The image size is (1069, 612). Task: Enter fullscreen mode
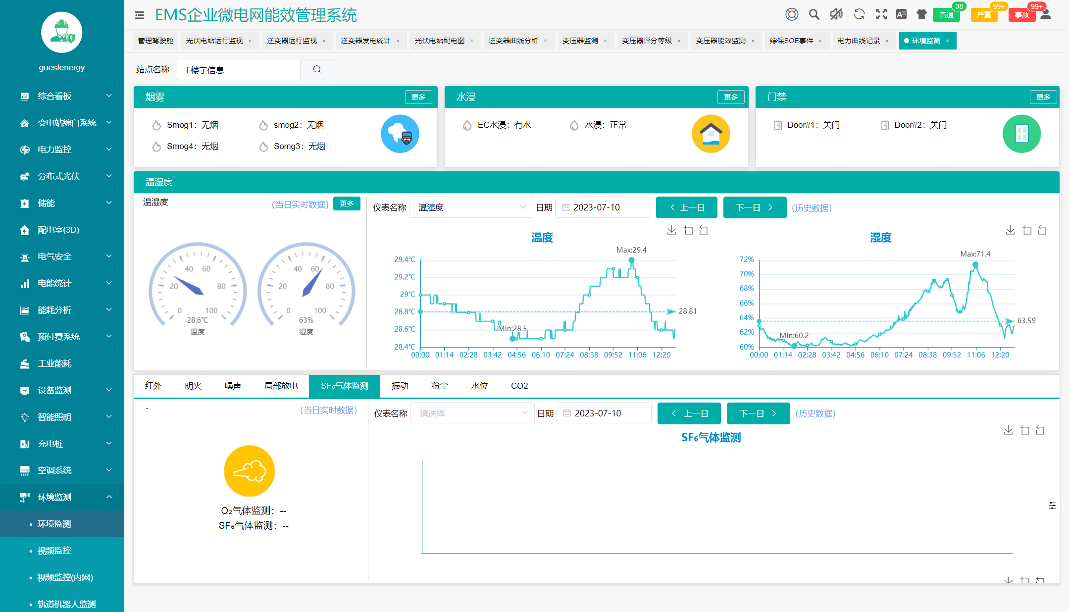(881, 14)
